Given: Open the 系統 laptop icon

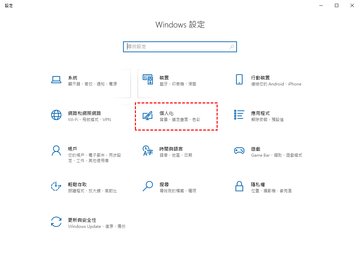Looking at the screenshot, I should [56, 80].
